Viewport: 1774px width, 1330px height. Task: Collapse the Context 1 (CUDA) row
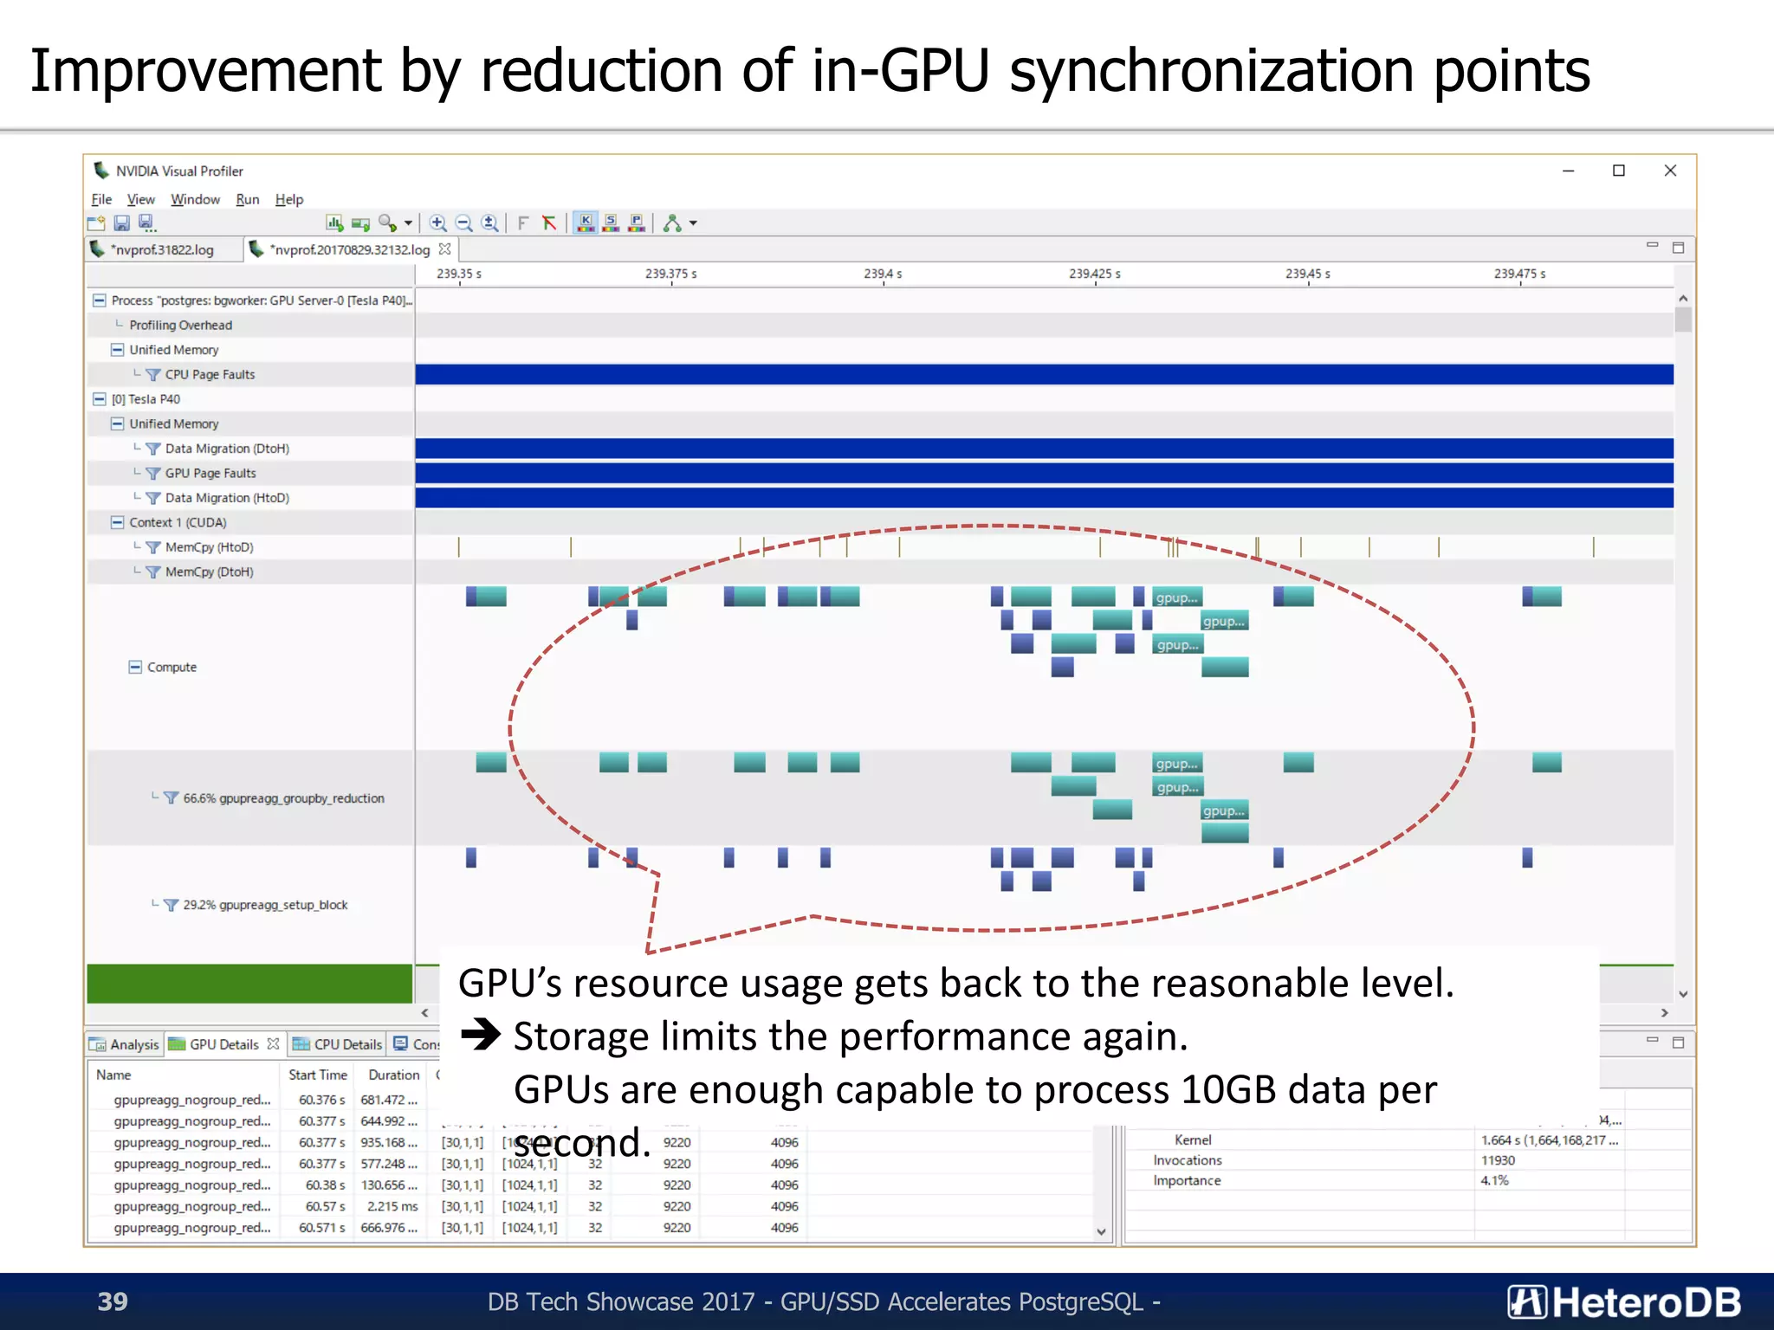tap(117, 522)
